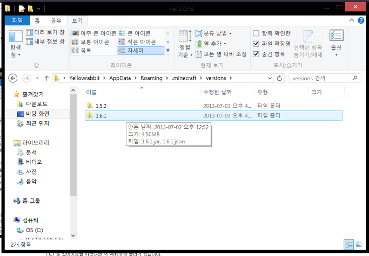369x256 pixels.
Task: Go up one folder level
Action: (x=46, y=78)
